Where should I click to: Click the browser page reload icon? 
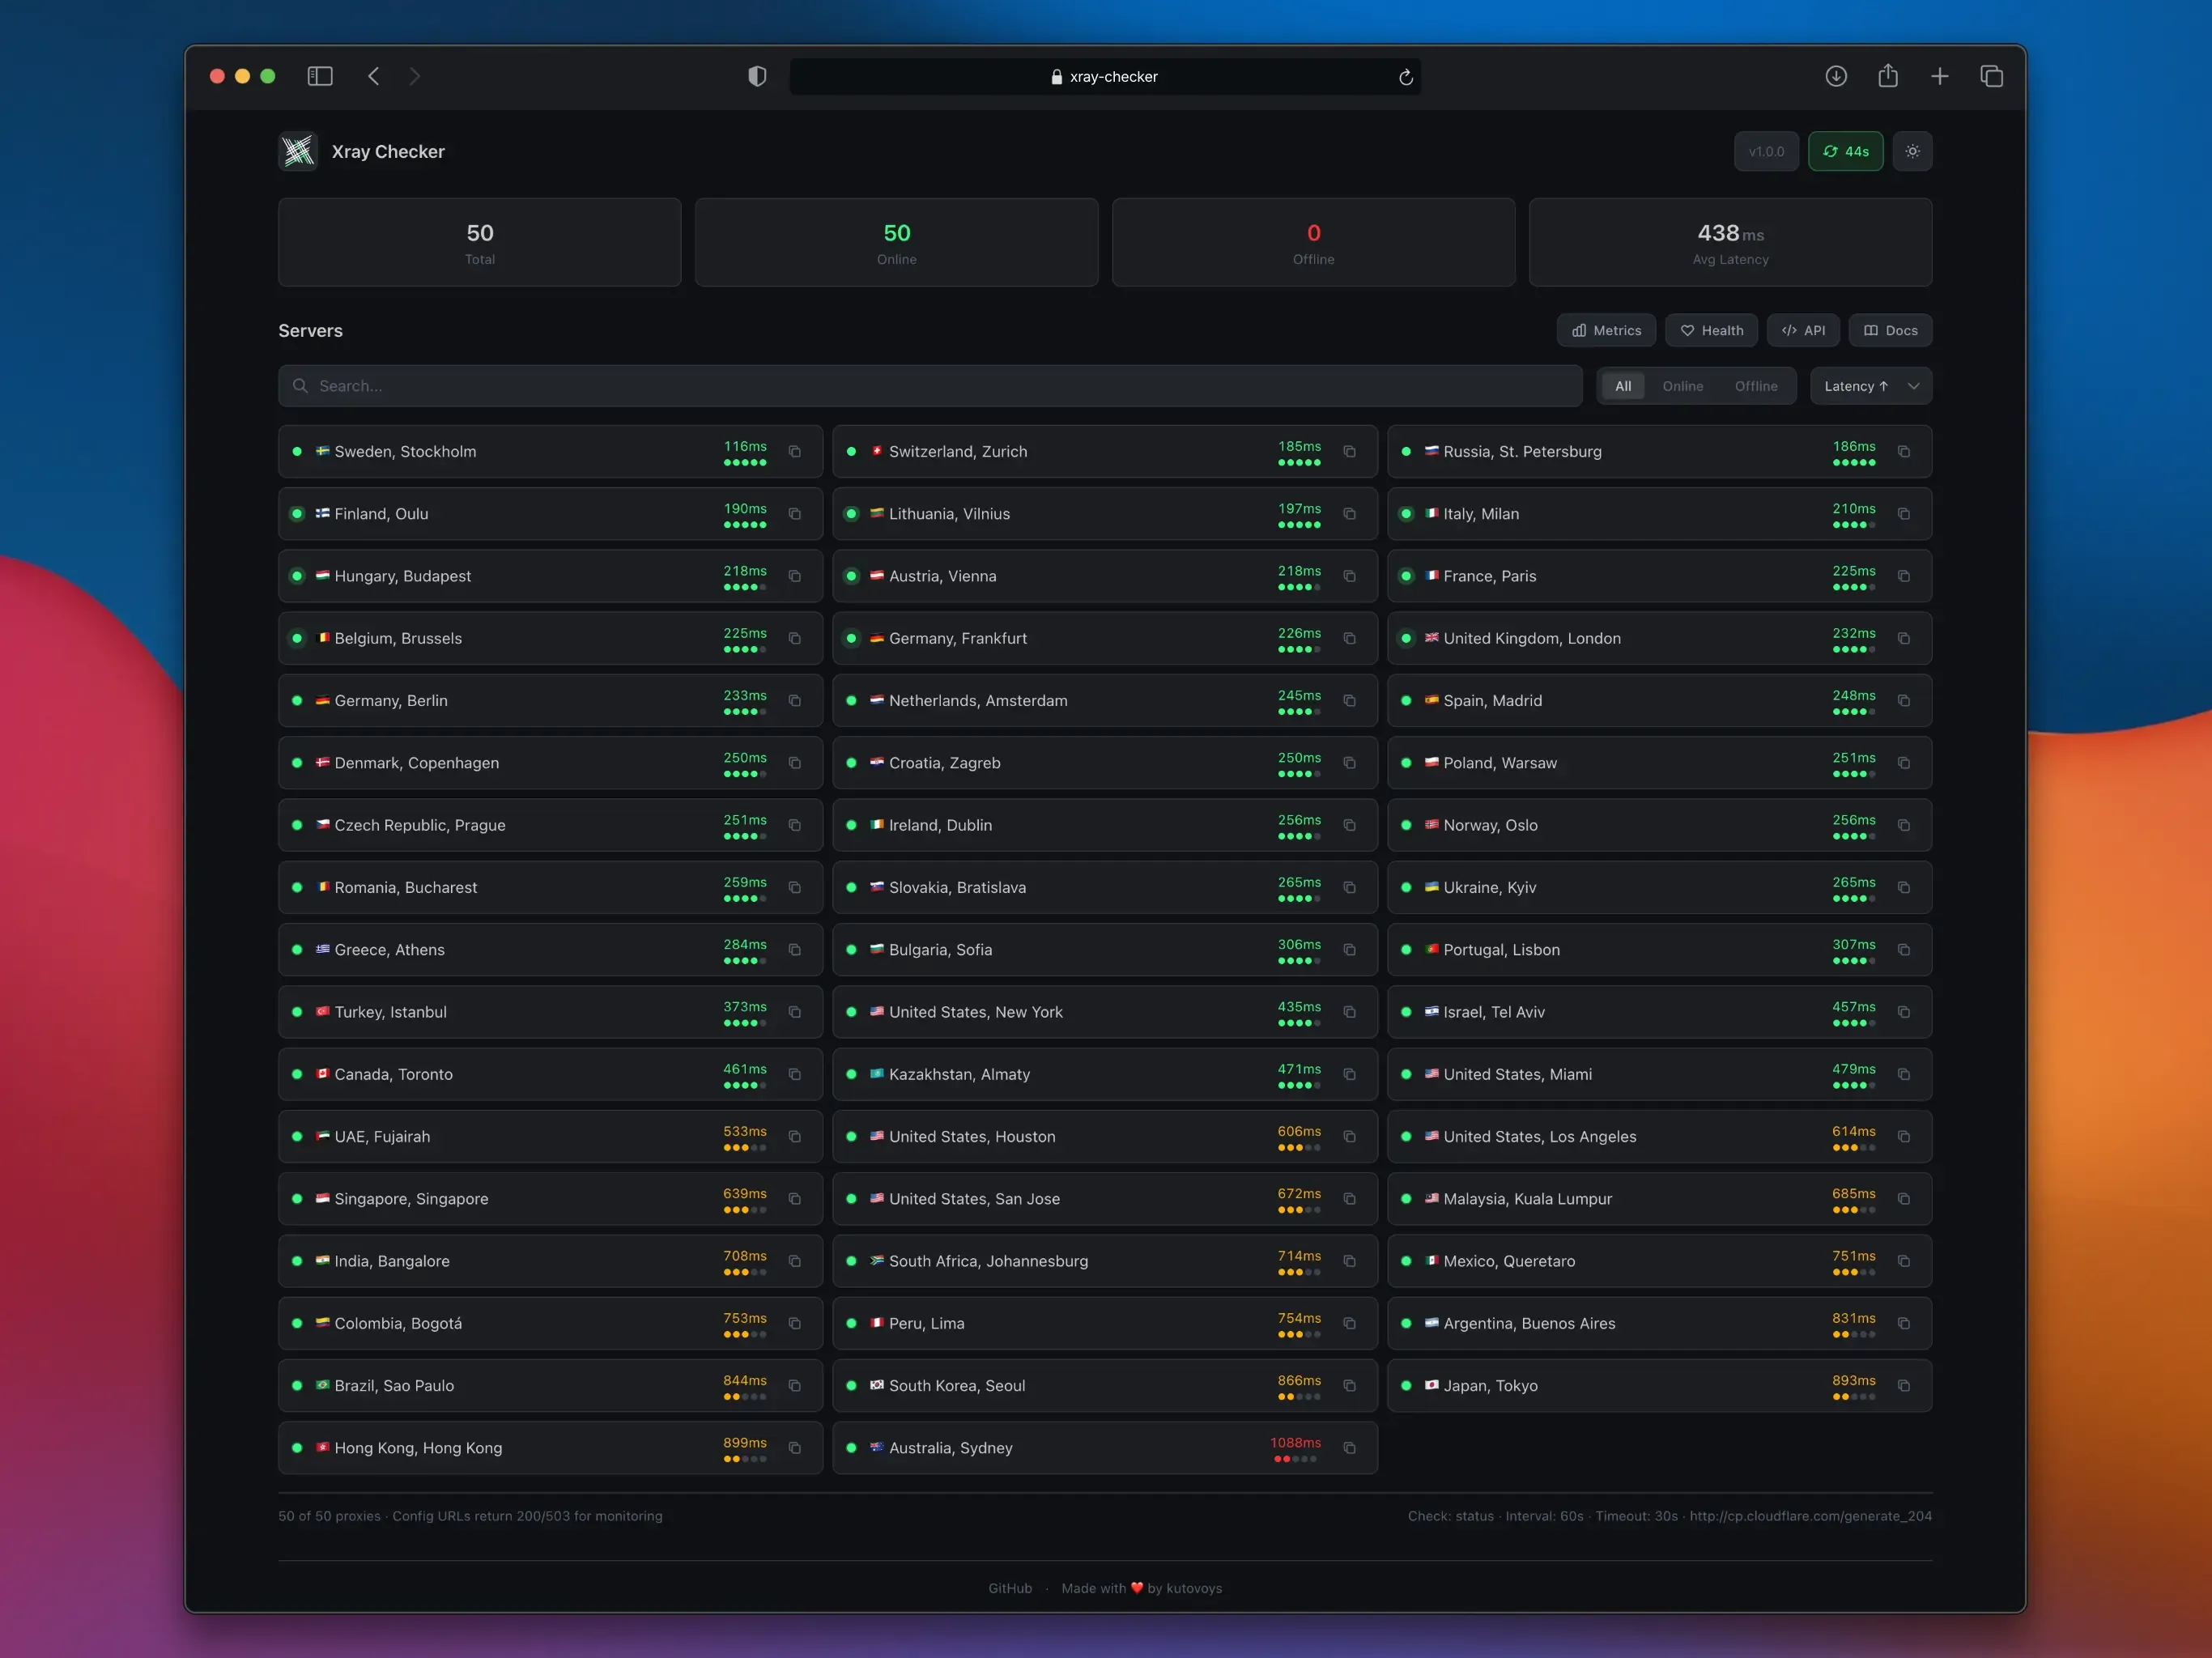1404,77
